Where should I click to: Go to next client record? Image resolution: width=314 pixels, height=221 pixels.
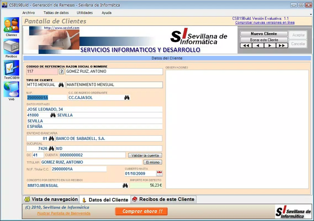(270, 46)
